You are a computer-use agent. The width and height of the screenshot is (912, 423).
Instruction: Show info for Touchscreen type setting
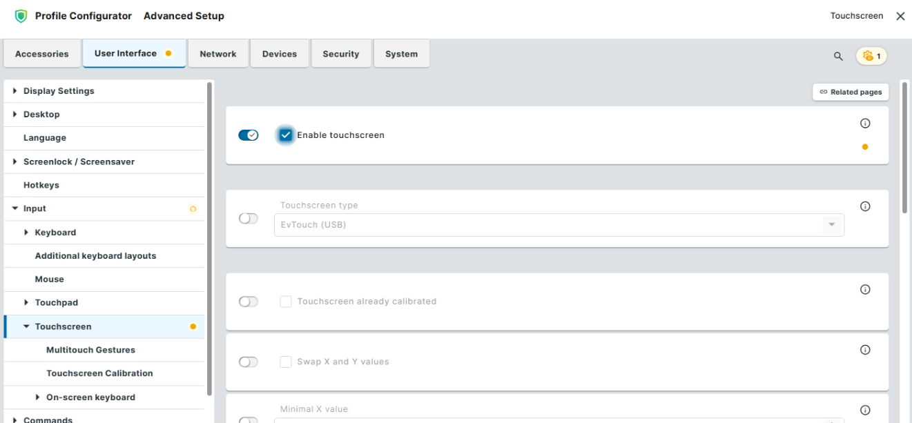[x=865, y=206]
